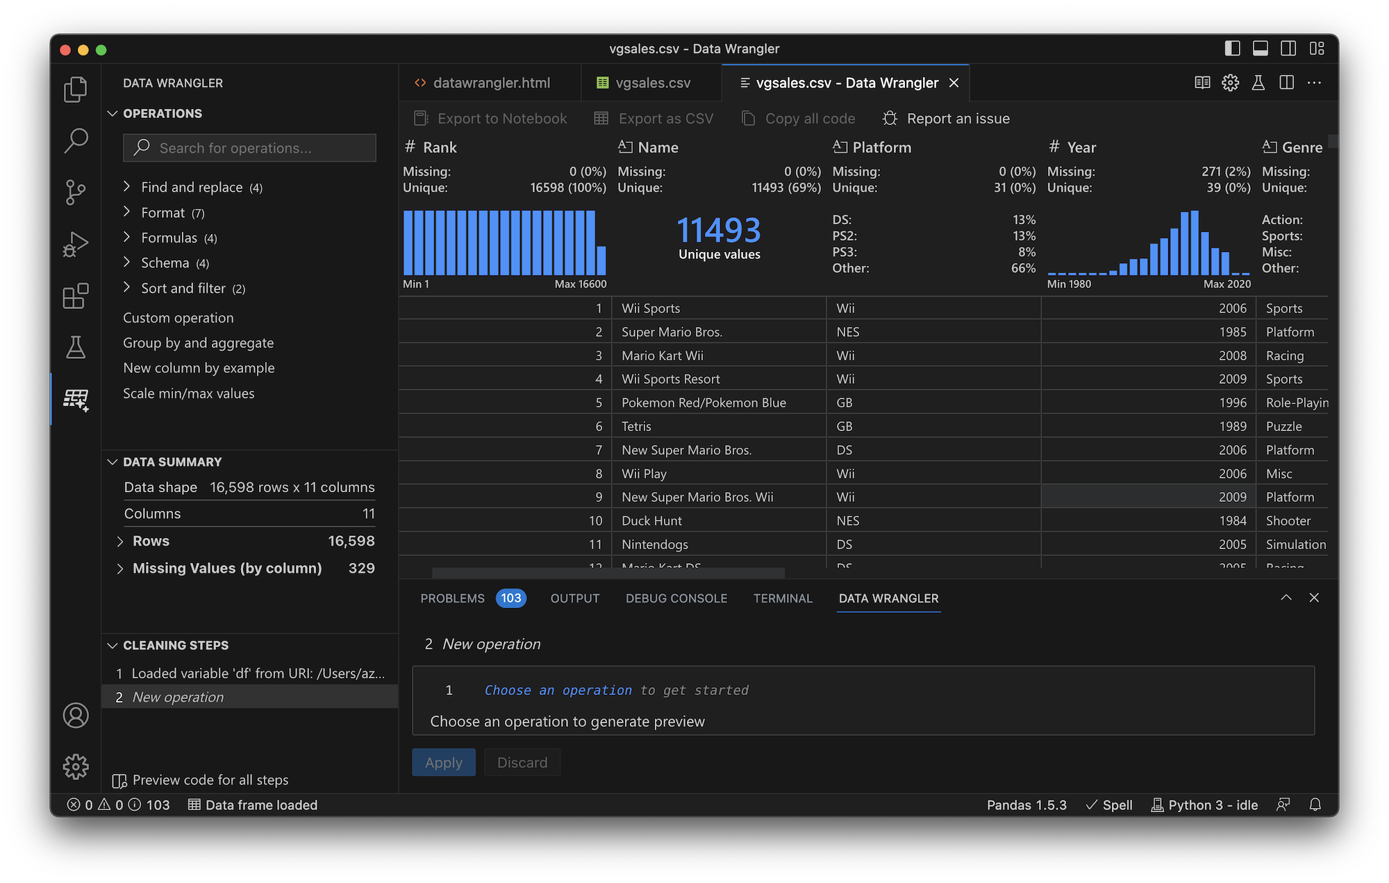
Task: Click the Copy all code icon
Action: pos(747,118)
